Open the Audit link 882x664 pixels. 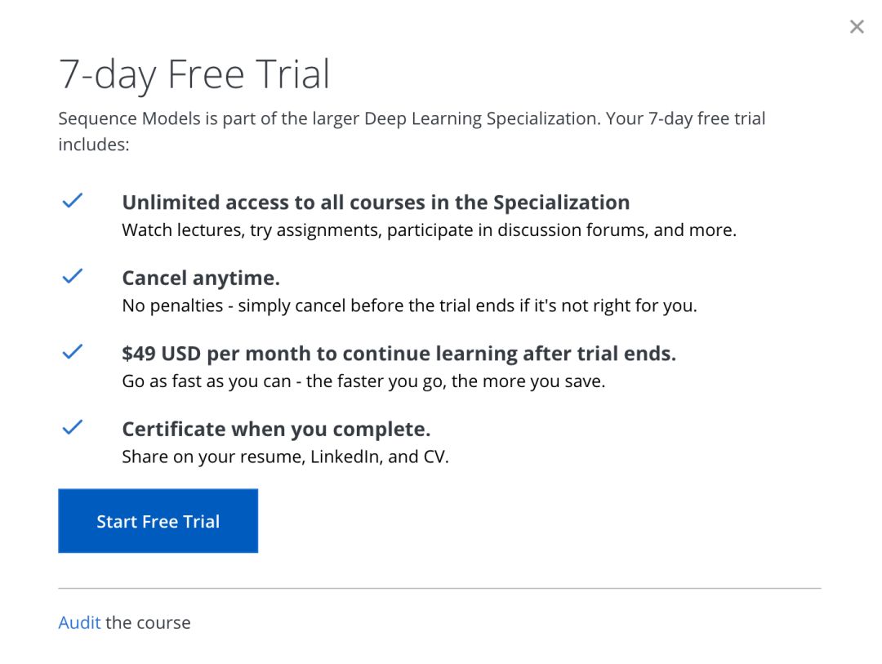(x=79, y=622)
